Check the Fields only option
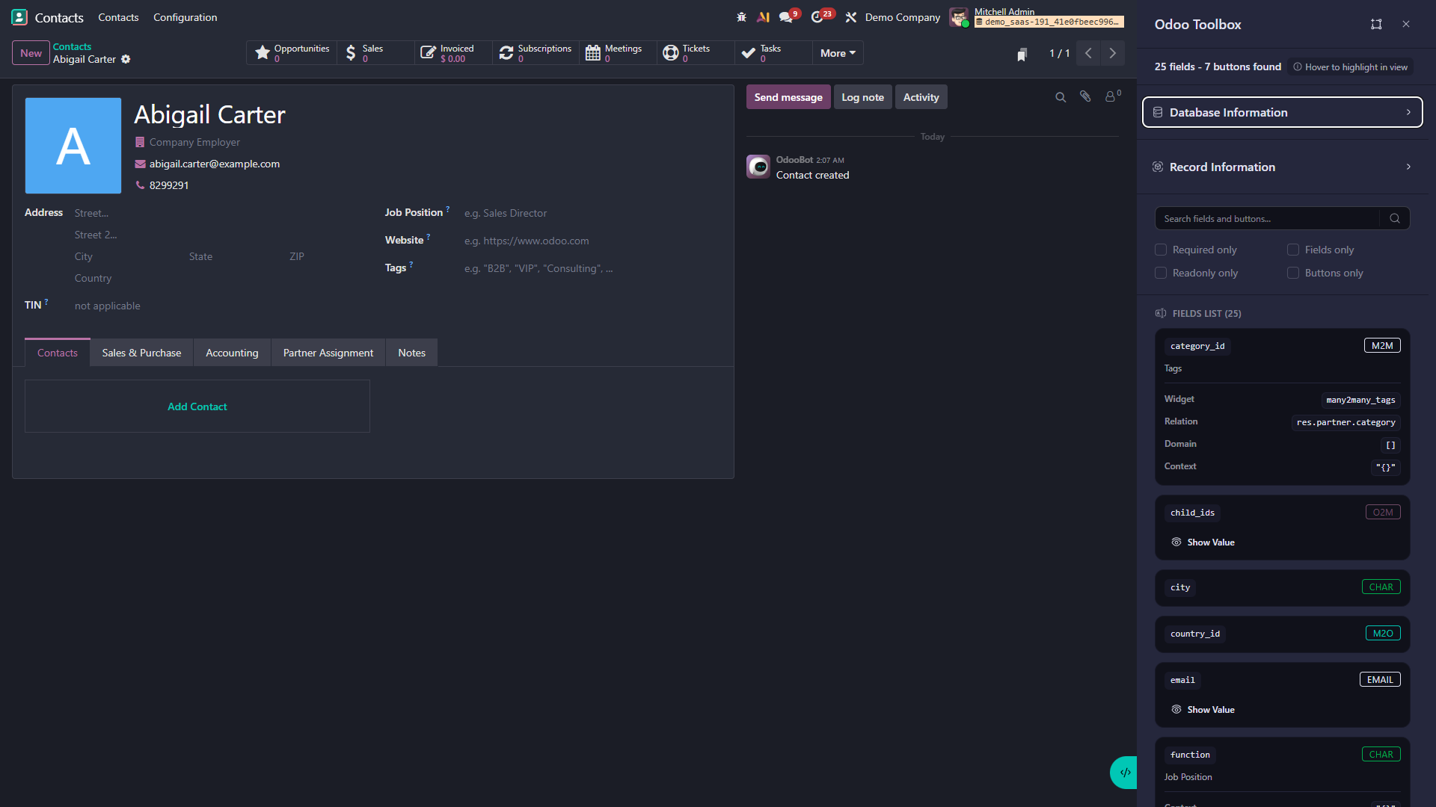1436x807 pixels. (1292, 250)
